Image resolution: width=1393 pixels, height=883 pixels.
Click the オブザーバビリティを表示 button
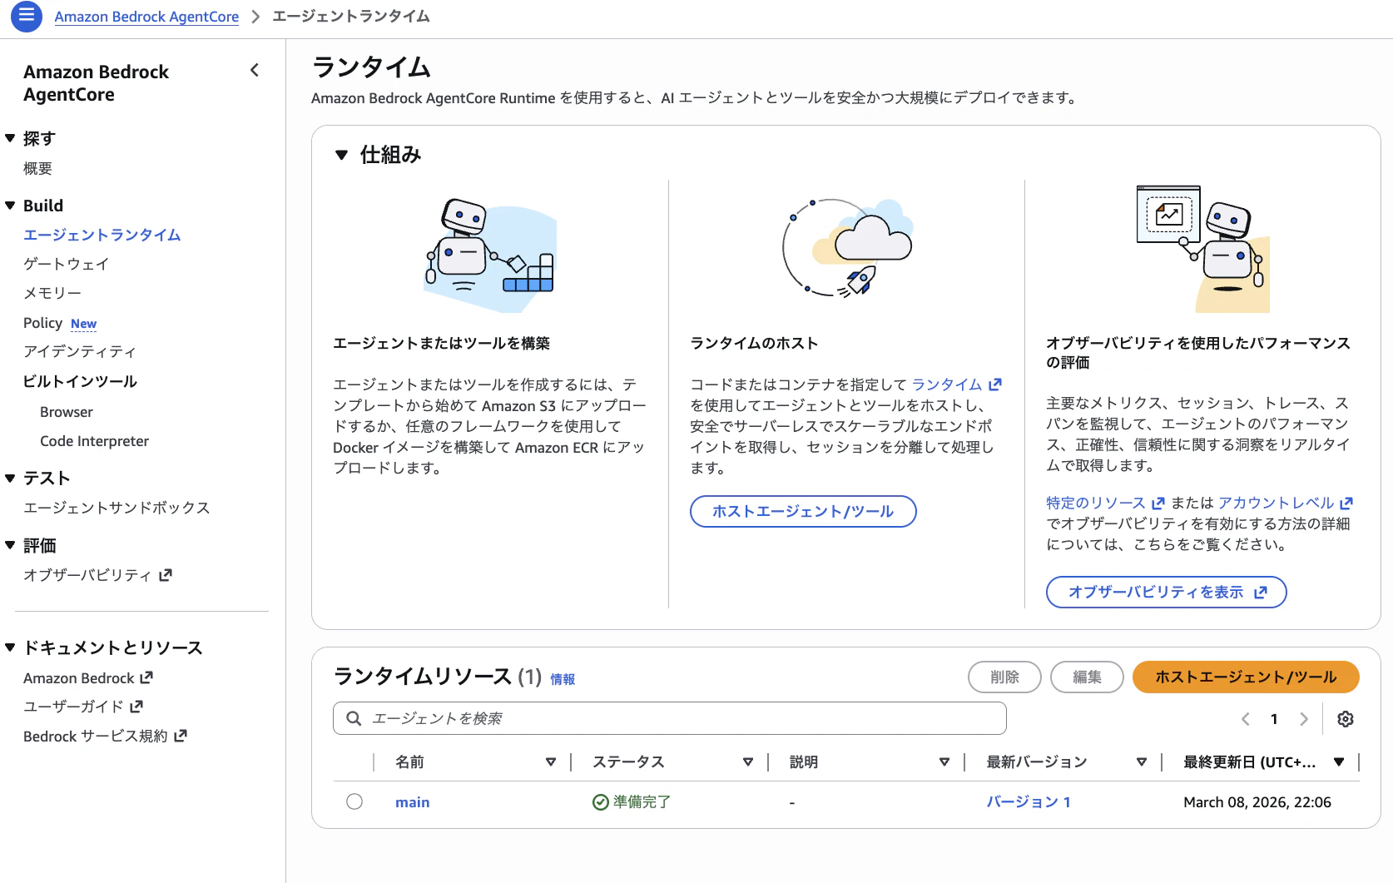(1165, 592)
